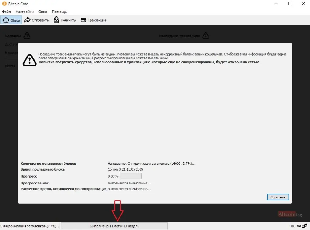310x230 pixels.
Task: Click the warning icon beside Балансы
Action: [x=27, y=36]
